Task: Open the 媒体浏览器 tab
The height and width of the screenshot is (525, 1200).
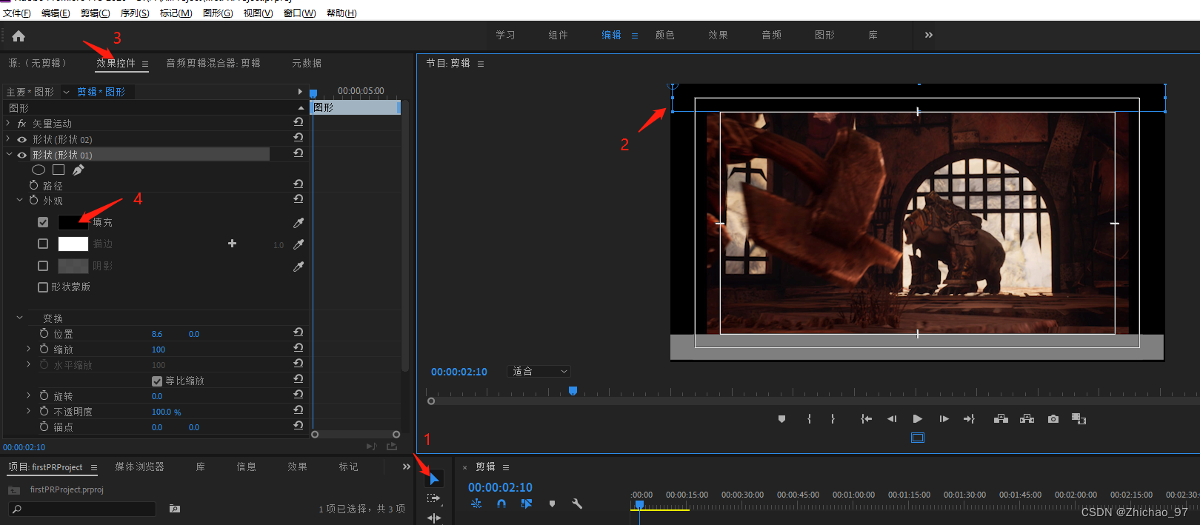Action: pos(140,467)
